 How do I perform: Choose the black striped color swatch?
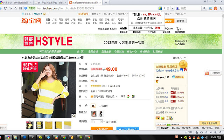[101, 114]
